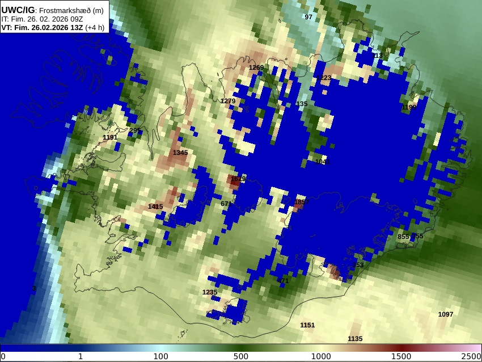Select the map value label 1135

(355, 339)
